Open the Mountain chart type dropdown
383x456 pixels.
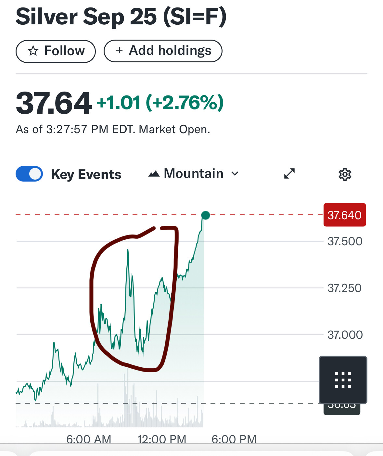click(x=194, y=174)
